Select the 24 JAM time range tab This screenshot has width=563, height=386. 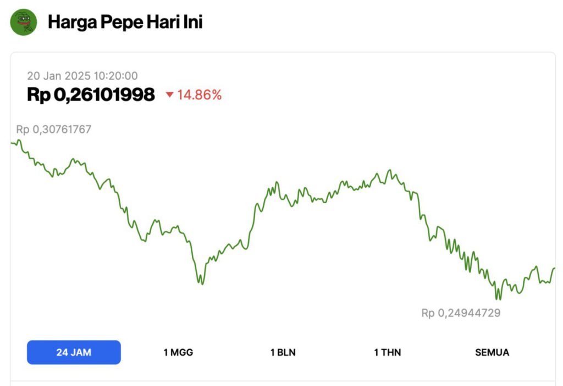74,352
